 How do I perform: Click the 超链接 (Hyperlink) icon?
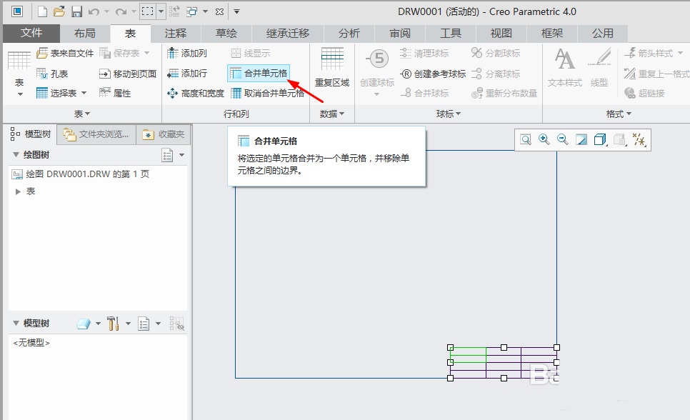coord(646,92)
